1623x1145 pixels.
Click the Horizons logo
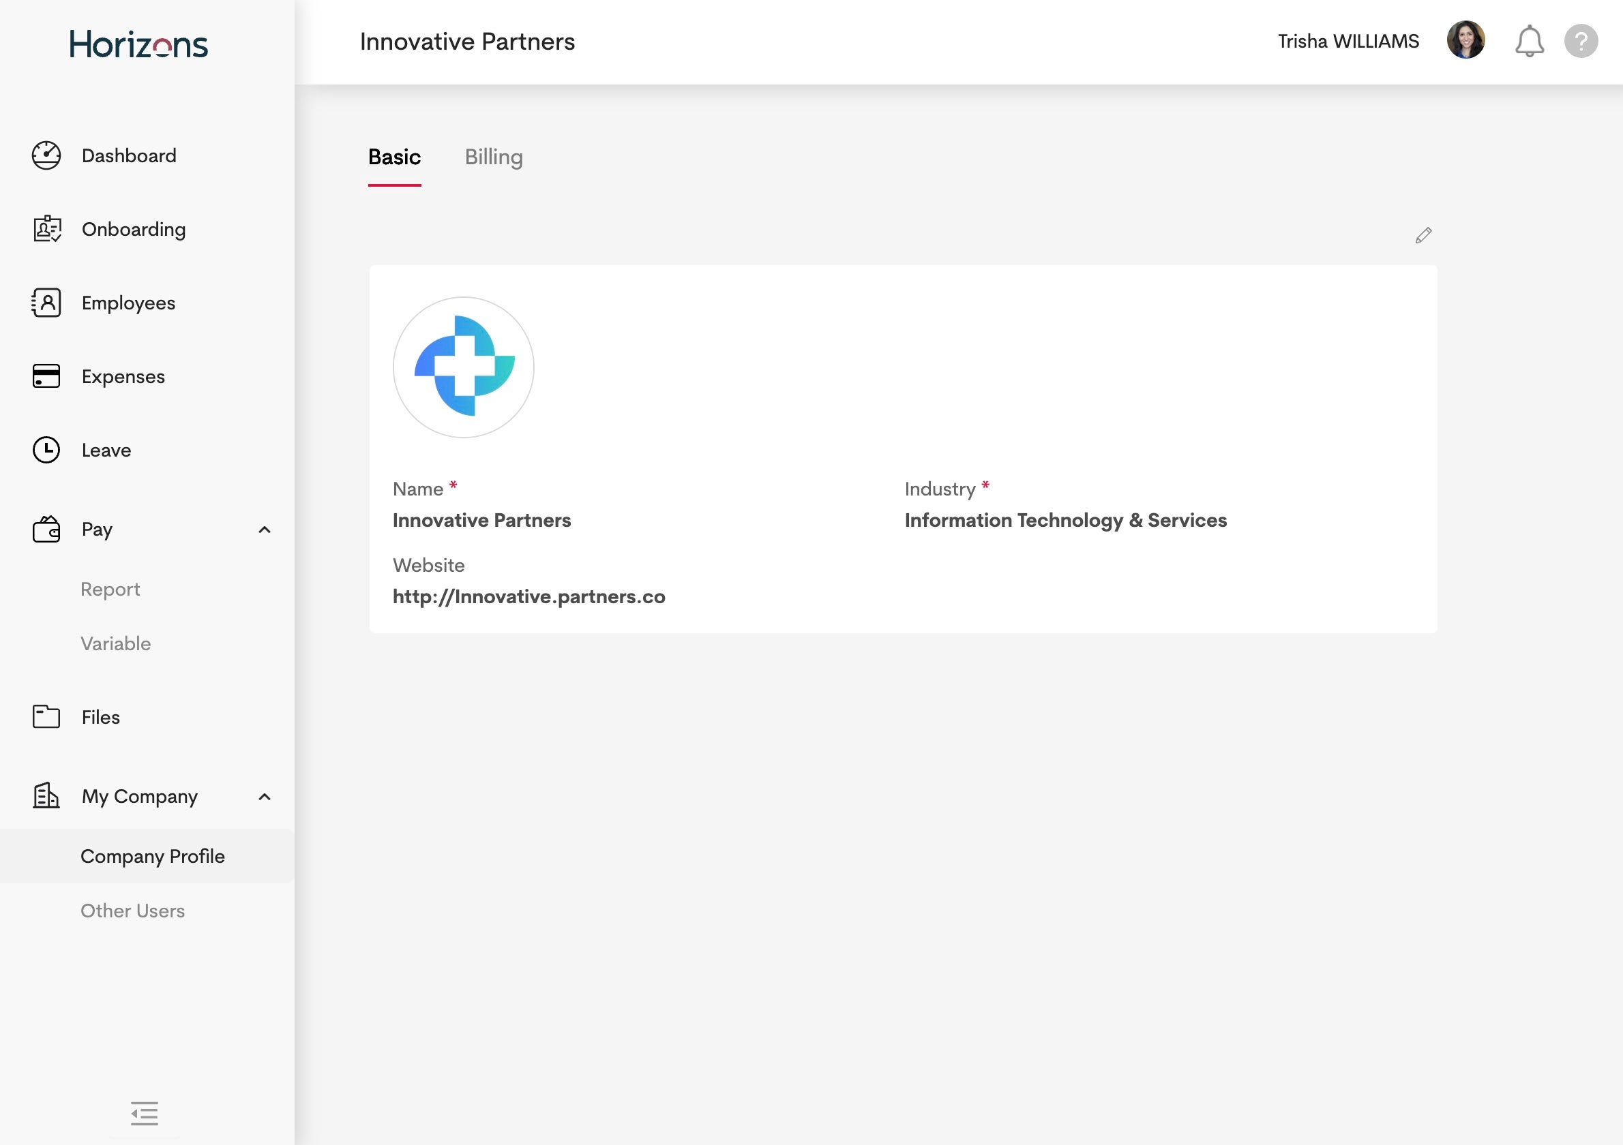[x=138, y=44]
